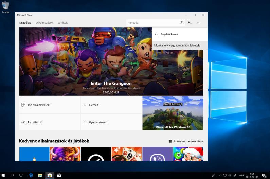The height and width of the screenshot is (179, 270).
Task: Click the volume speaker tray icon
Action: (230, 175)
